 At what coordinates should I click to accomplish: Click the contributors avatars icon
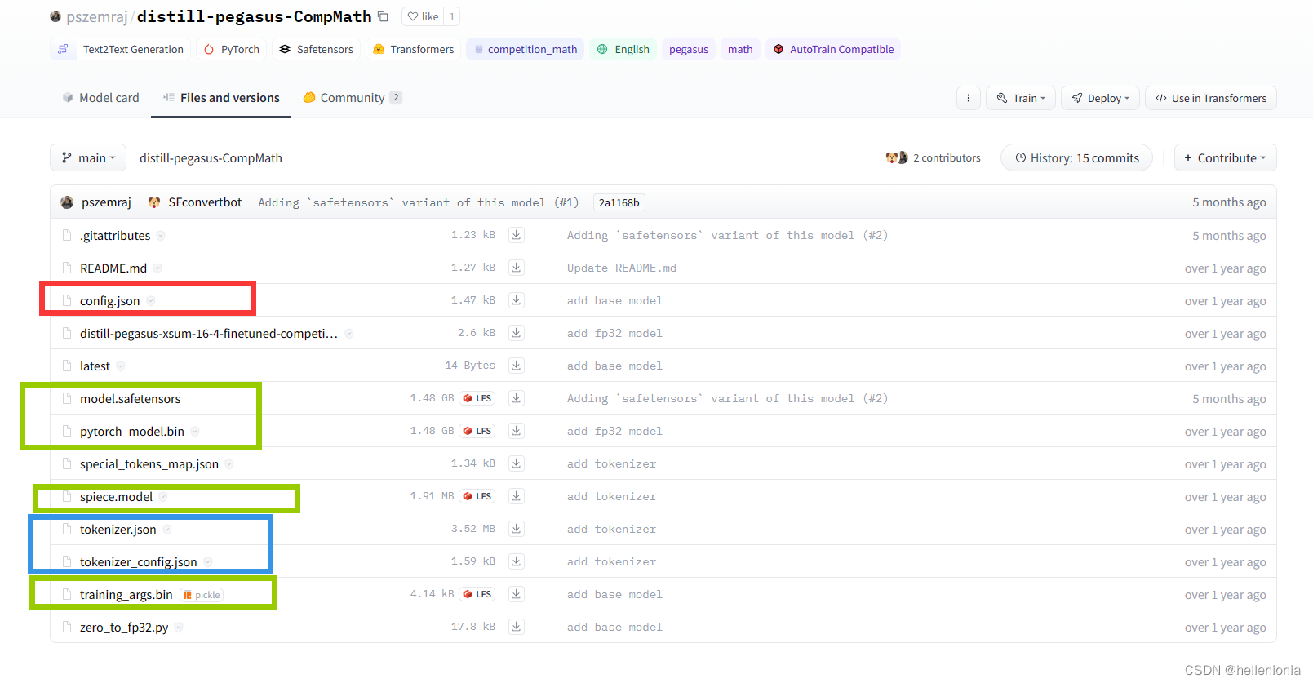tap(897, 157)
